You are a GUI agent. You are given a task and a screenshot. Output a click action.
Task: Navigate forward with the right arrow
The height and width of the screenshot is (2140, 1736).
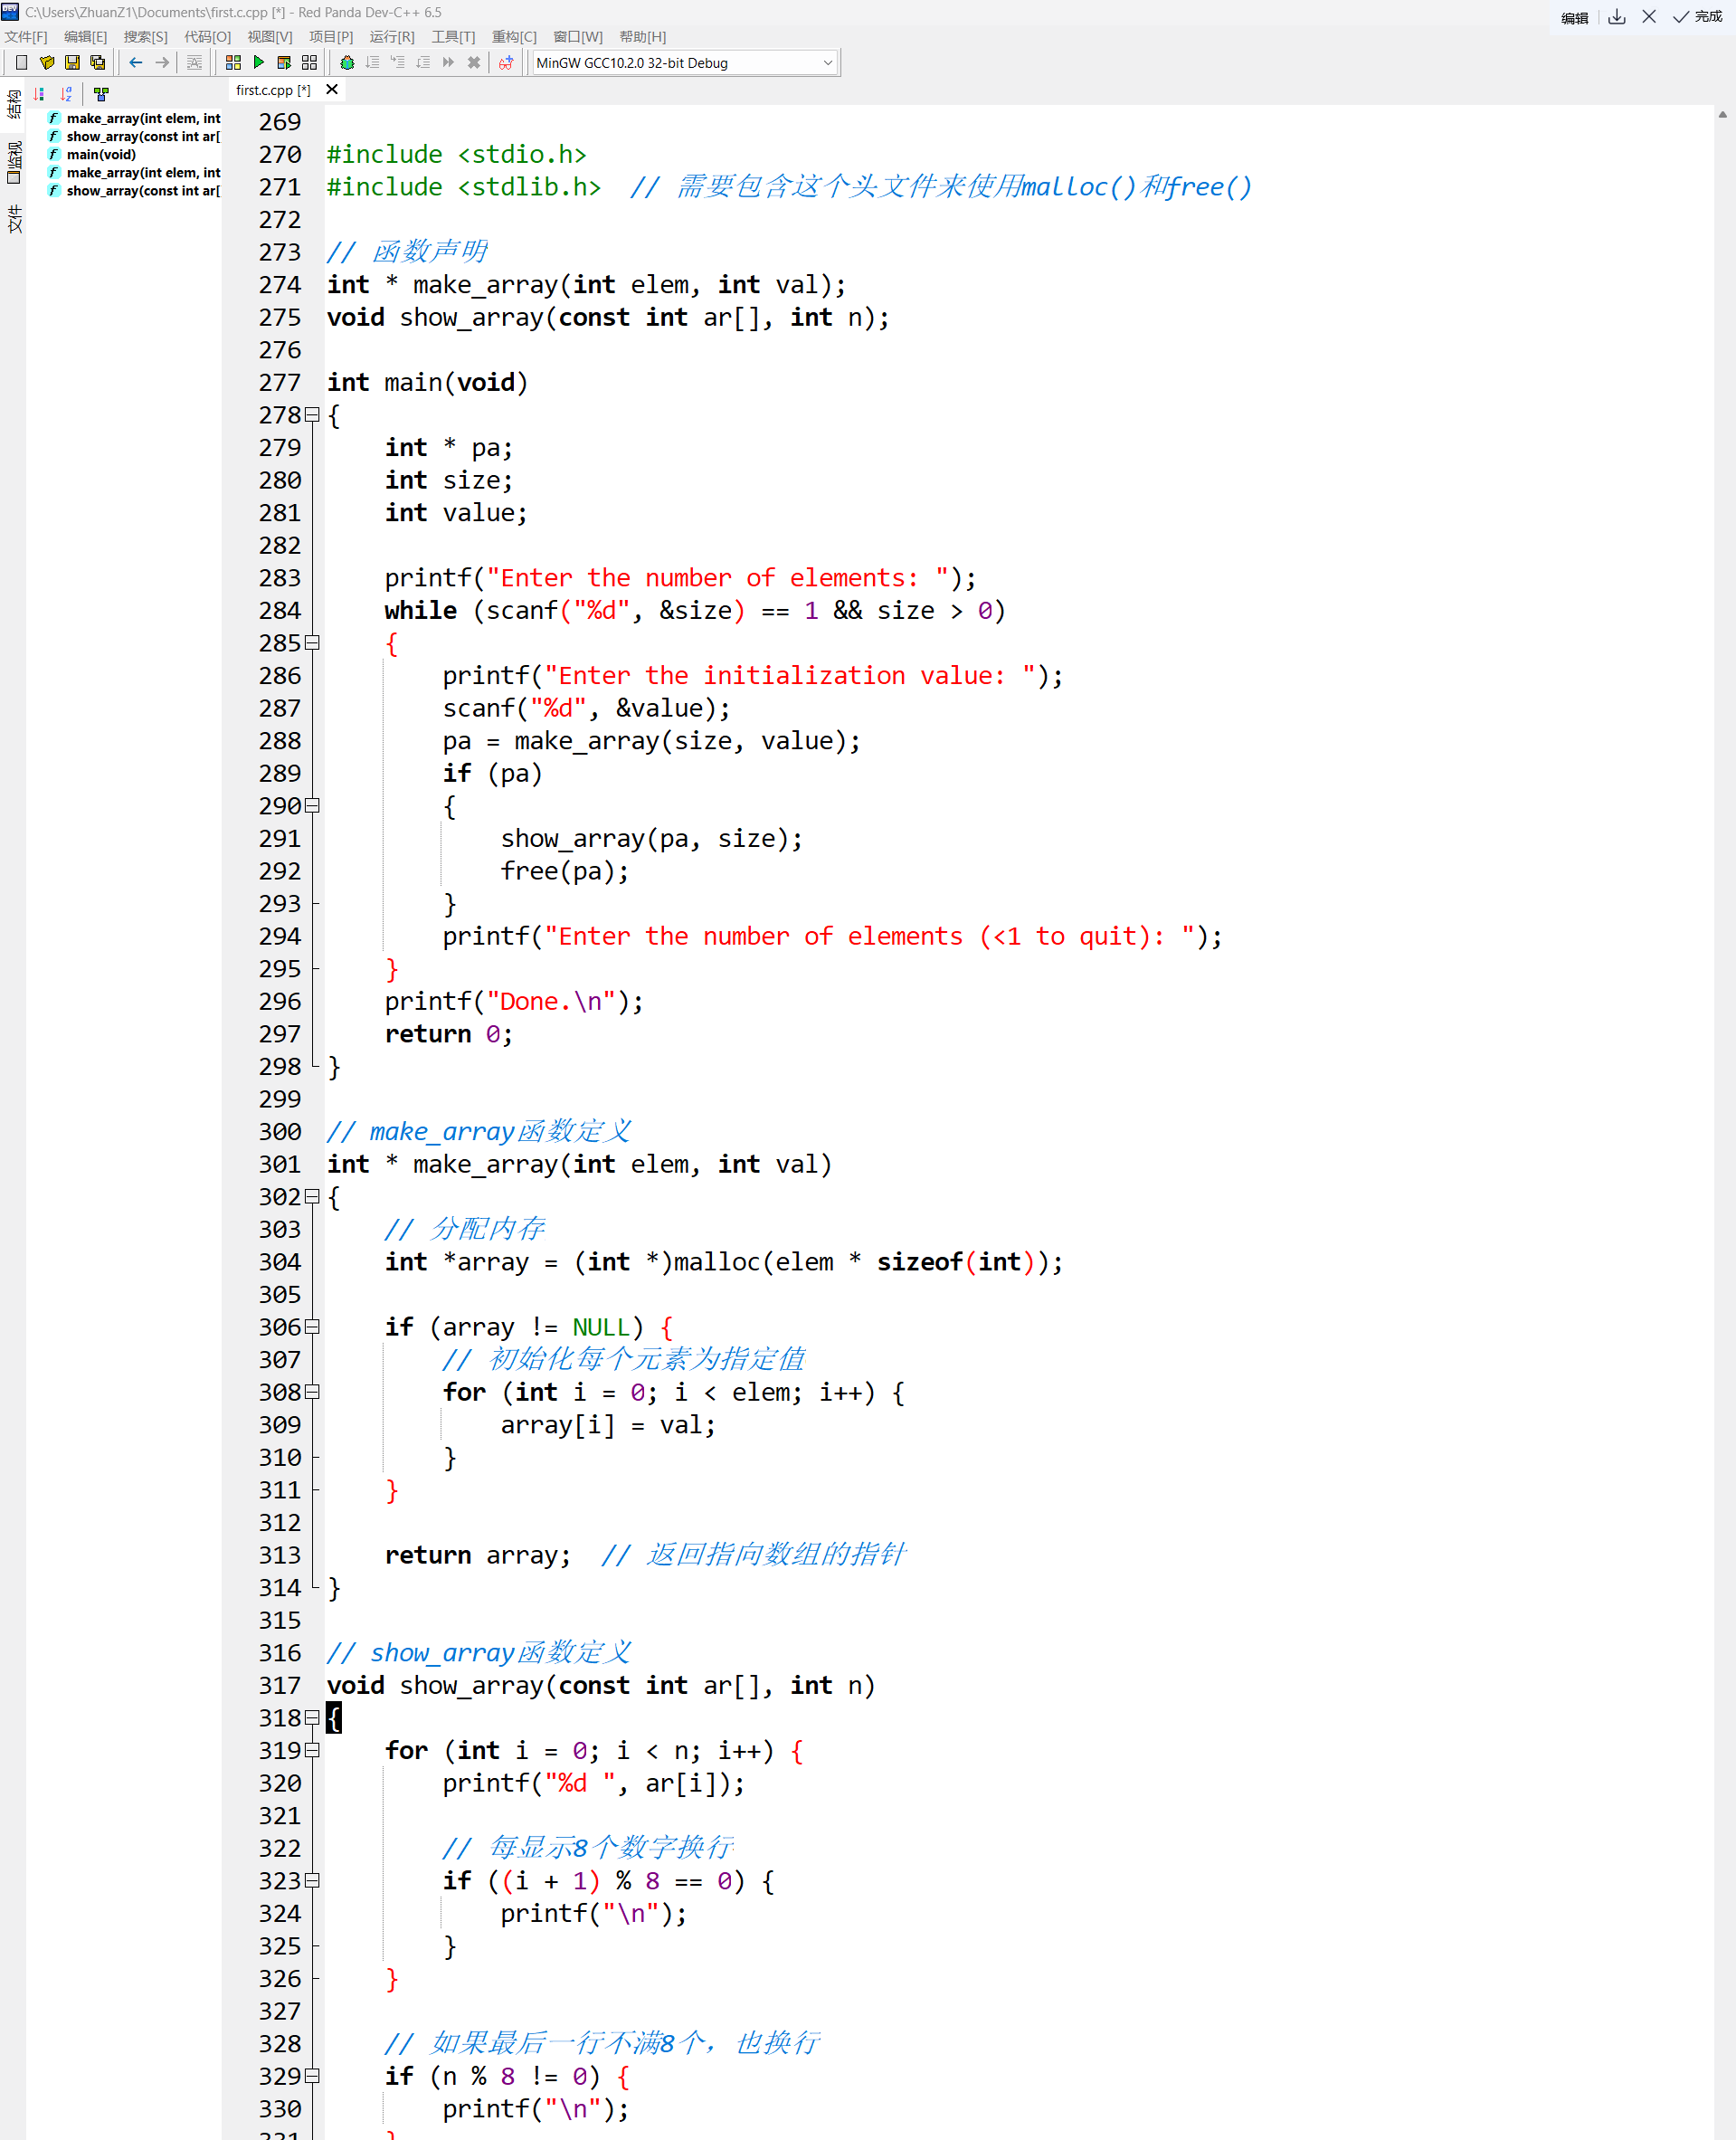162,63
